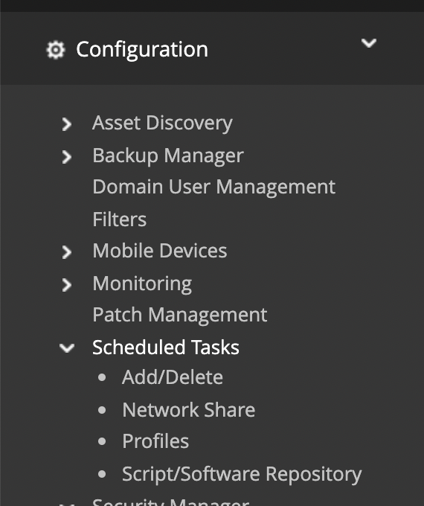The image size is (424, 506).
Task: Select Mobile Devices in sidebar
Action: coord(160,251)
